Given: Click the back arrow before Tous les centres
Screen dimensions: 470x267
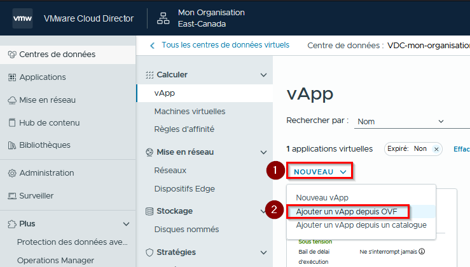Looking at the screenshot, I should click(152, 46).
